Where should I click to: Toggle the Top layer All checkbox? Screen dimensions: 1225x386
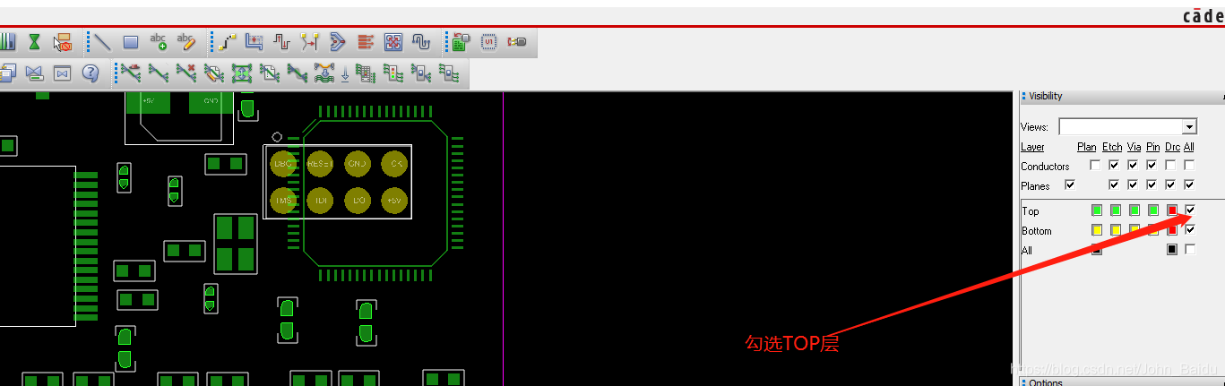click(1190, 210)
